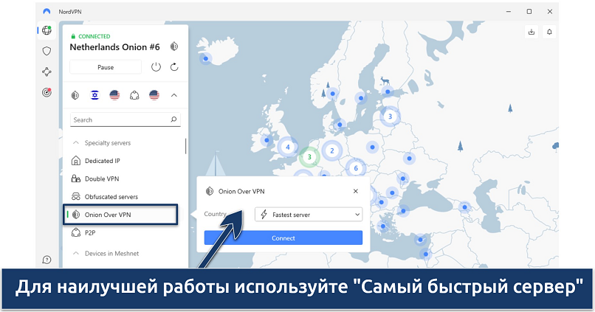The height and width of the screenshot is (312, 595).
Task: Click the server Search field
Action: pyautogui.click(x=120, y=119)
